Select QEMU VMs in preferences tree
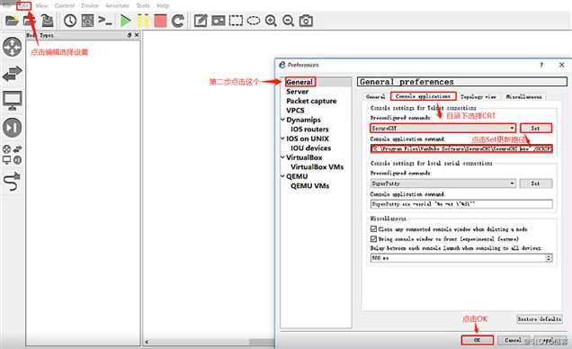The height and width of the screenshot is (349, 572). (x=309, y=185)
